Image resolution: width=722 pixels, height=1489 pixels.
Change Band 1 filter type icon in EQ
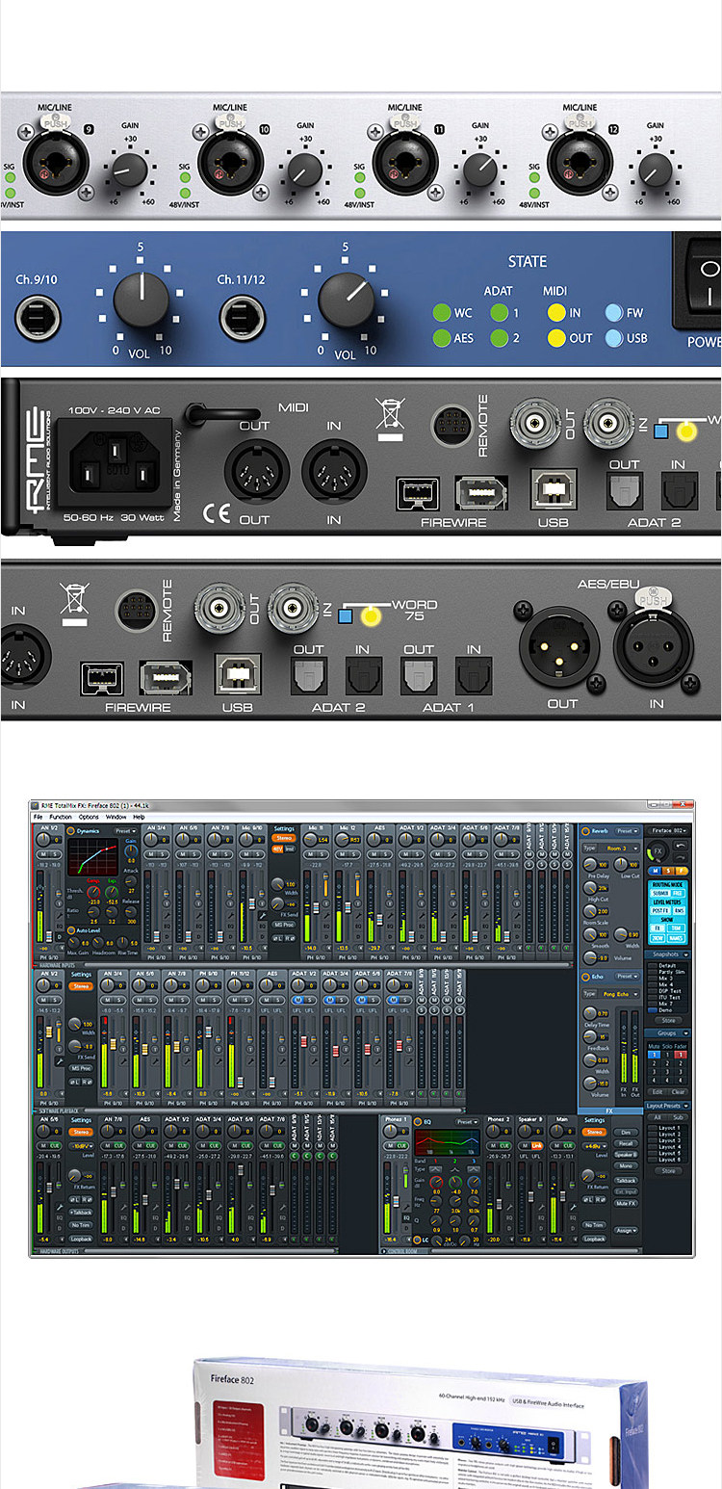(x=435, y=1168)
